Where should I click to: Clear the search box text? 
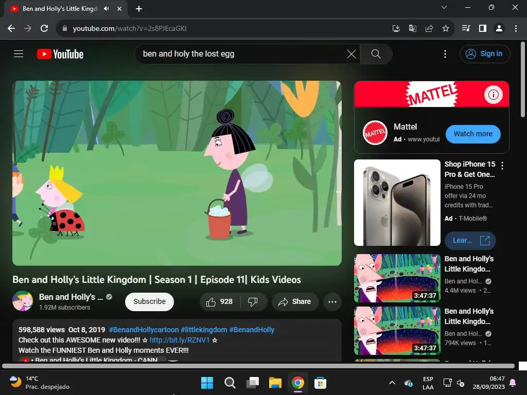point(351,53)
